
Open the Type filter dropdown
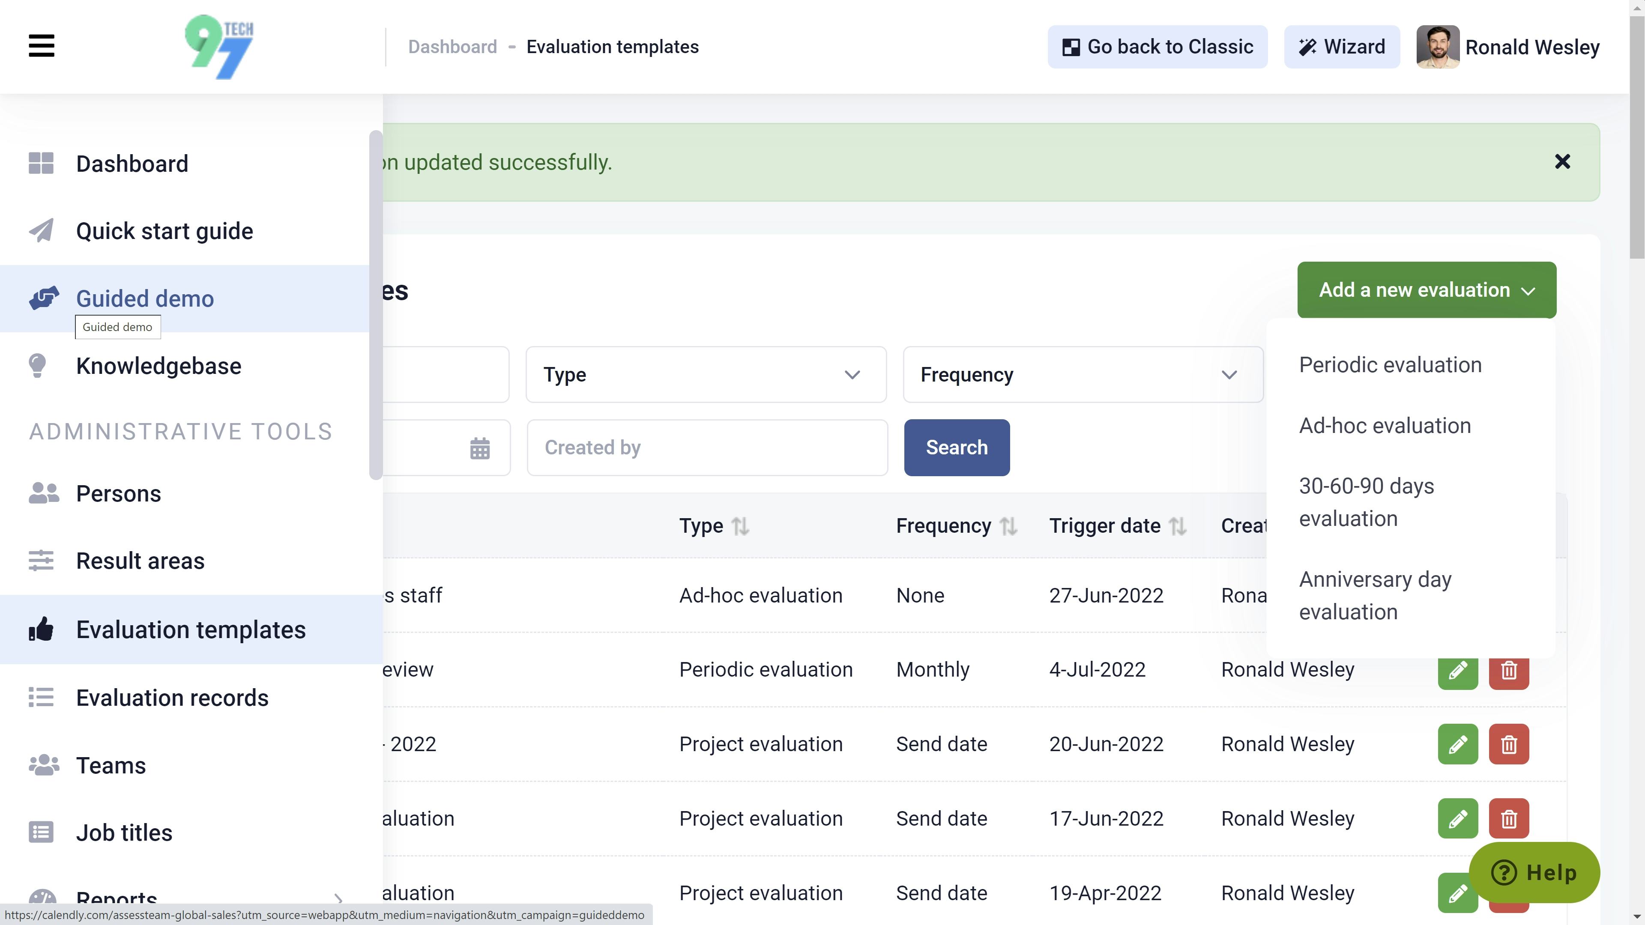point(706,375)
